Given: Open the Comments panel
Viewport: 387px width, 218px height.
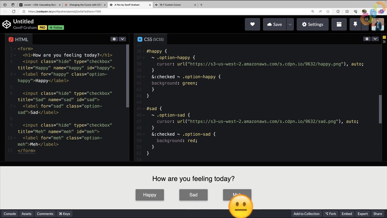Looking at the screenshot, I should coord(45,214).
